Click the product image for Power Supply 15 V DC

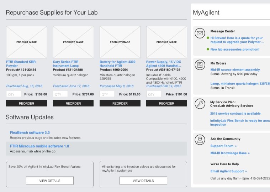[166, 42]
